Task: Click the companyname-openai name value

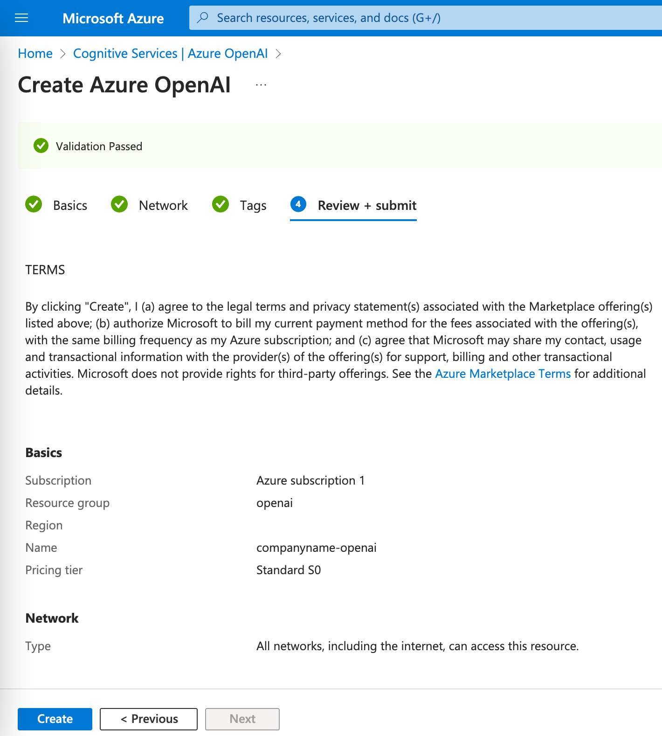Action: pos(317,548)
